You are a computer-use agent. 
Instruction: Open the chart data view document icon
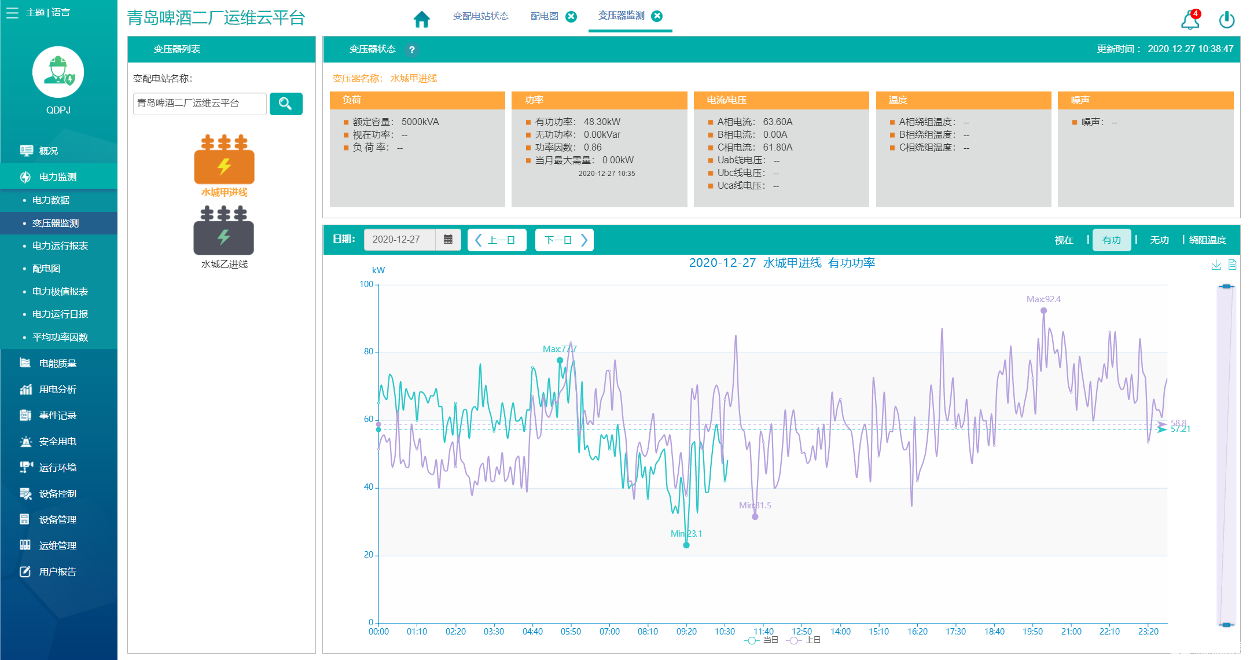pyautogui.click(x=1232, y=265)
